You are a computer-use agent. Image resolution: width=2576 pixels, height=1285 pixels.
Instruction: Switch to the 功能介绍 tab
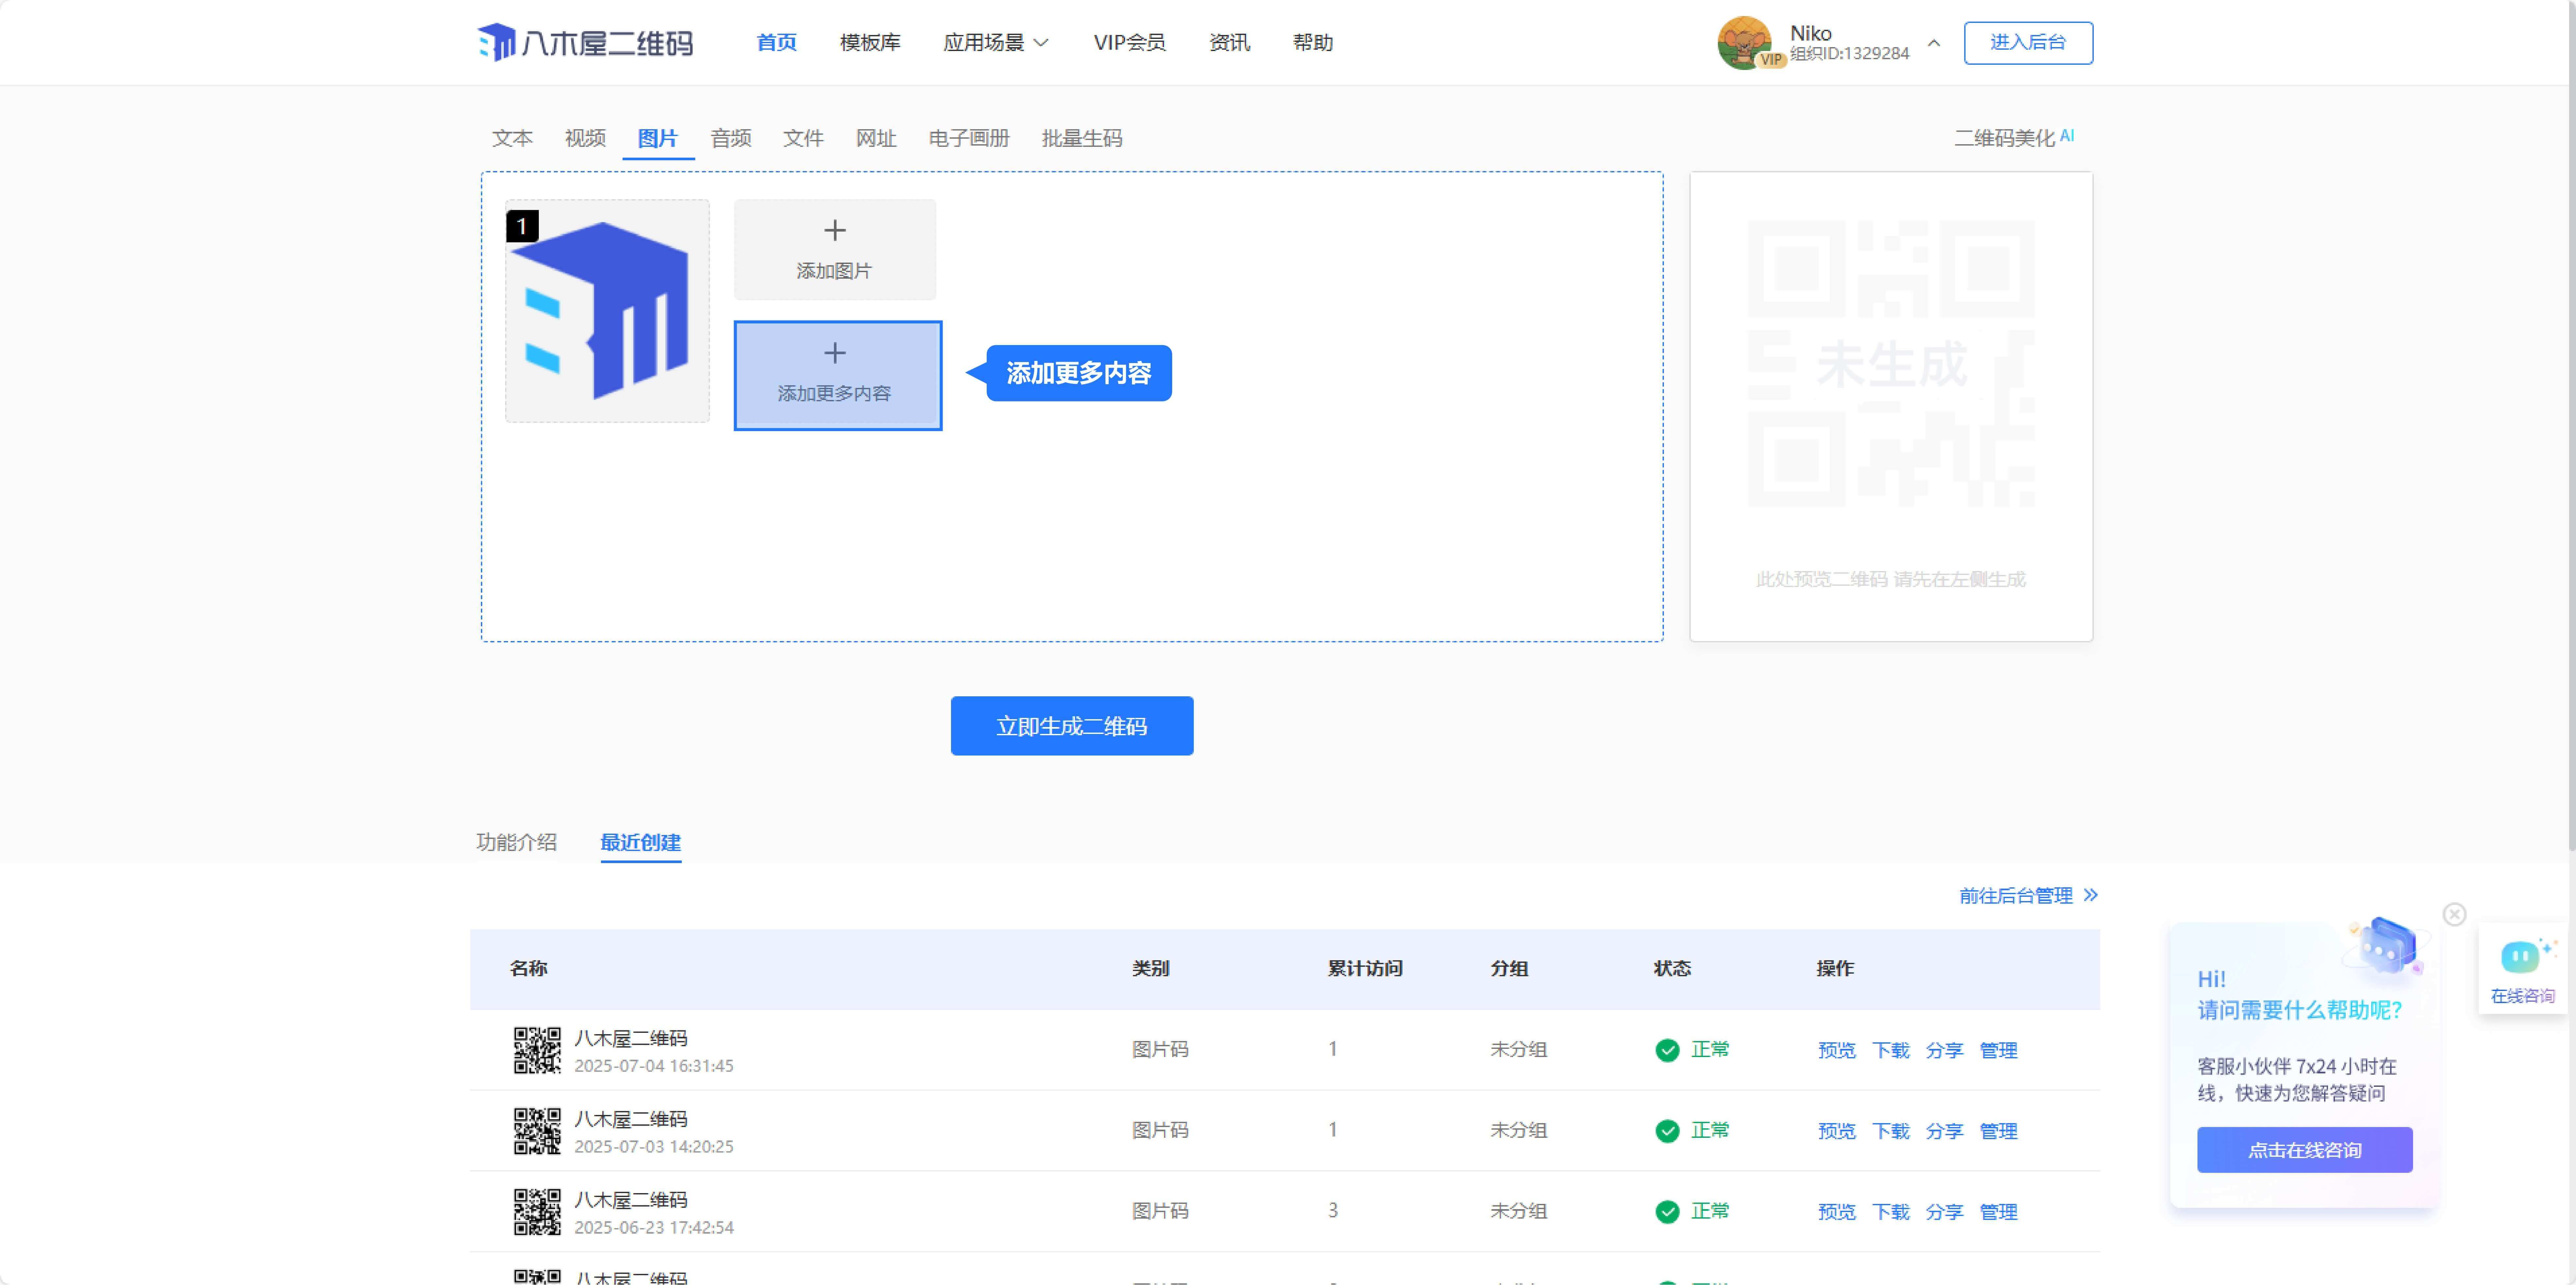[x=516, y=842]
